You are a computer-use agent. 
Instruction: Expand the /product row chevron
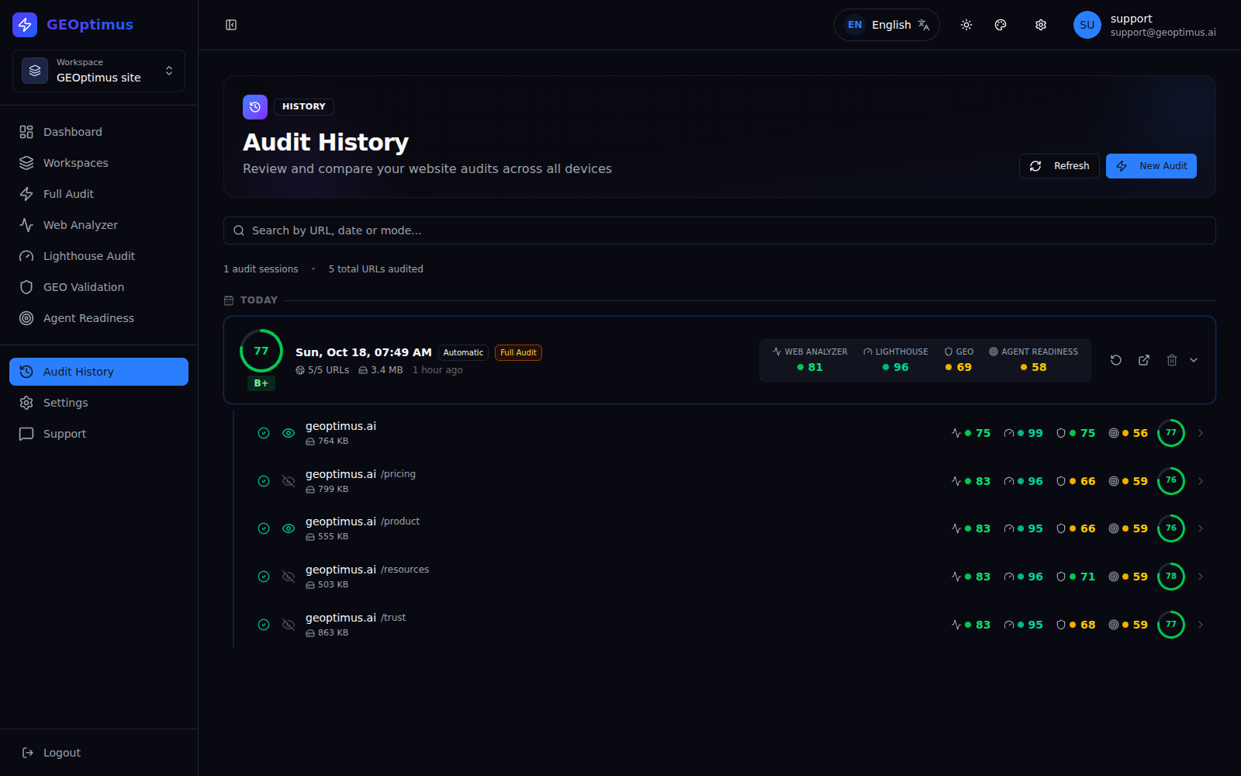tap(1201, 528)
